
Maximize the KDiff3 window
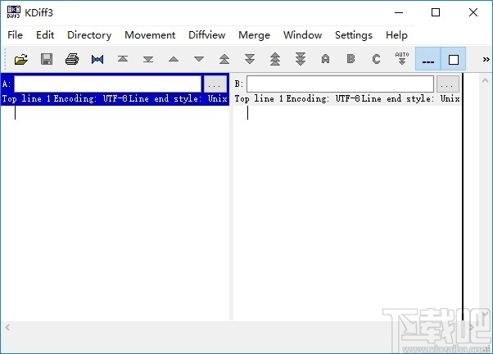click(436, 12)
